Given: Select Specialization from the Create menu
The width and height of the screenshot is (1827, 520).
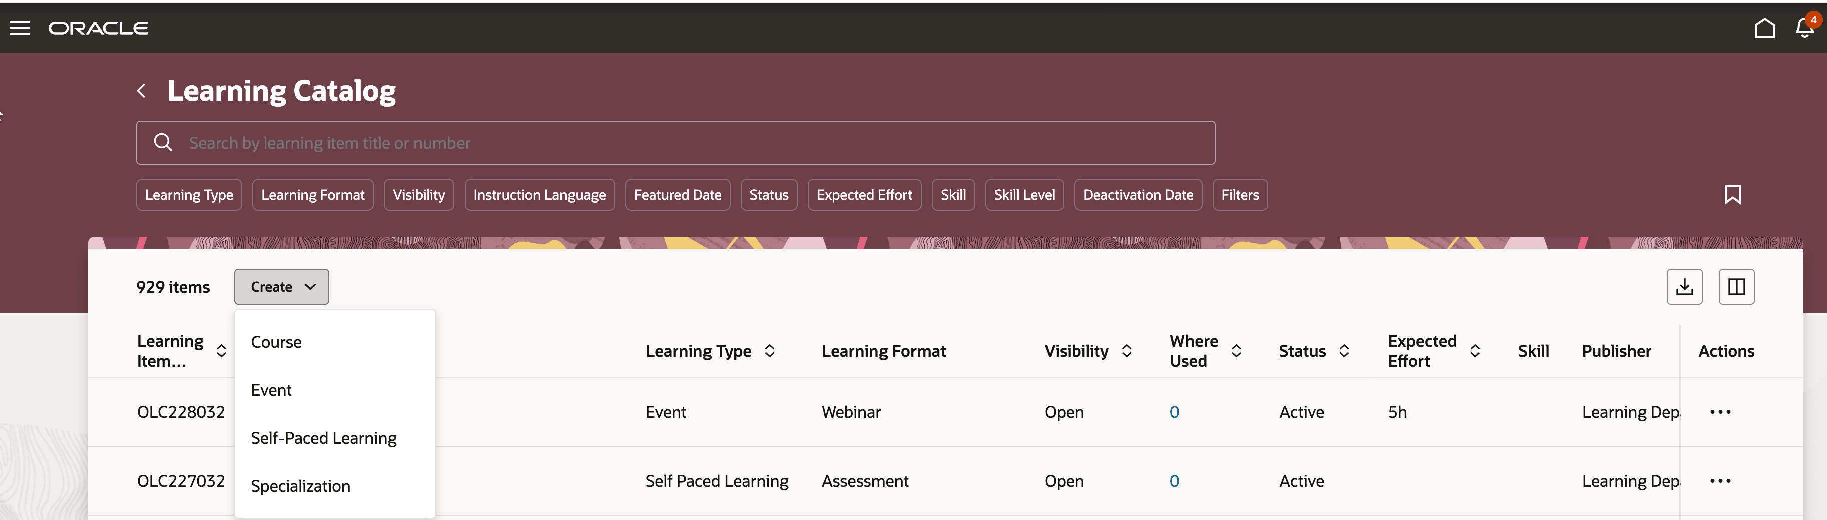Looking at the screenshot, I should tap(300, 486).
